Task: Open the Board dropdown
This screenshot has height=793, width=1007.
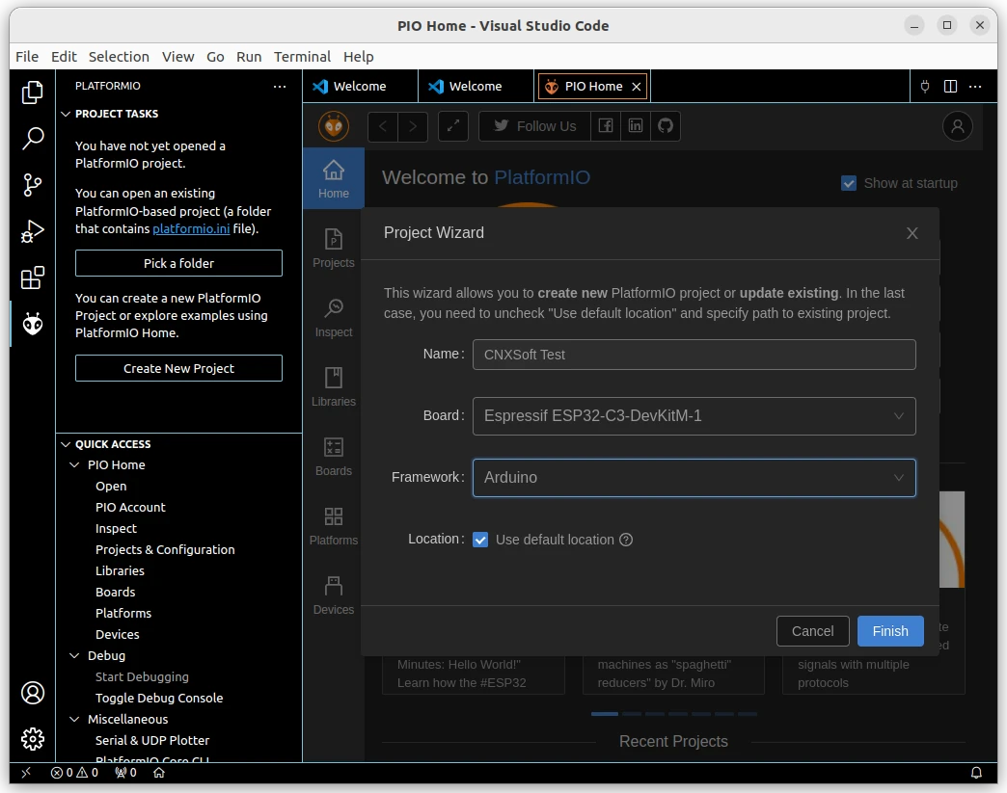Action: coord(694,416)
